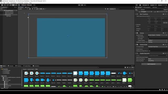
Task: Collapse the Rect Transform component
Action: coord(136,14)
